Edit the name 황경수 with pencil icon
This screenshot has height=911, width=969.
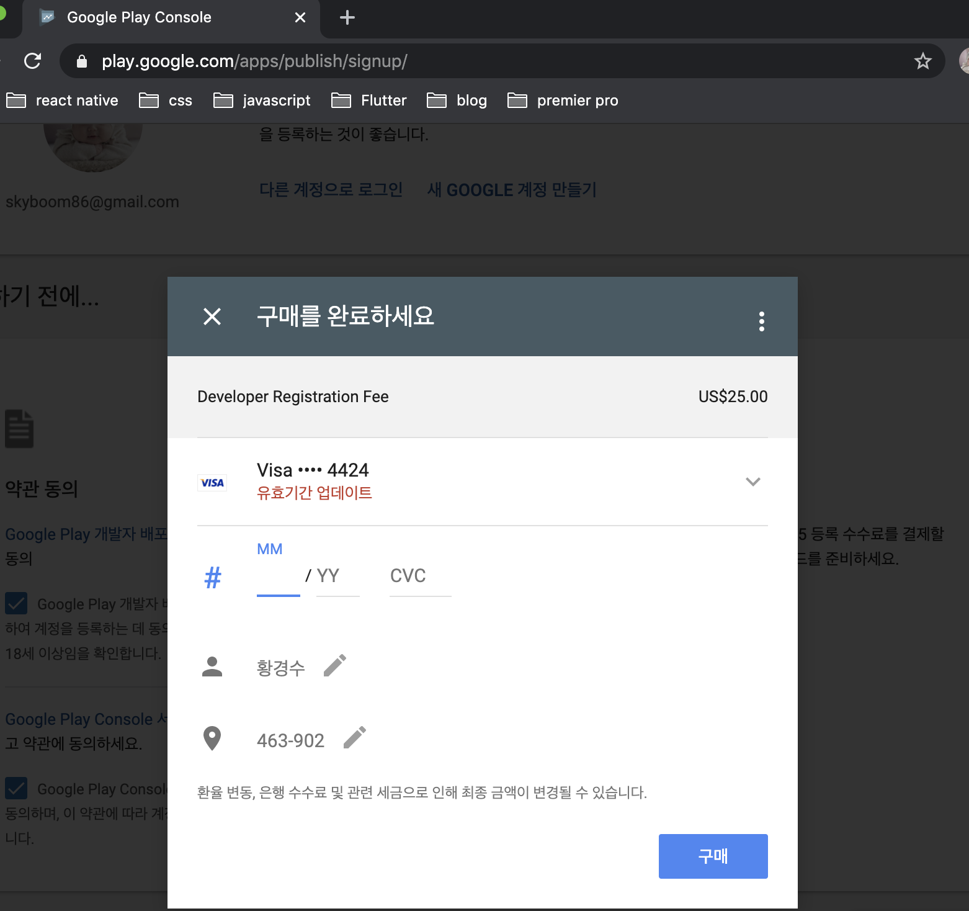point(335,666)
